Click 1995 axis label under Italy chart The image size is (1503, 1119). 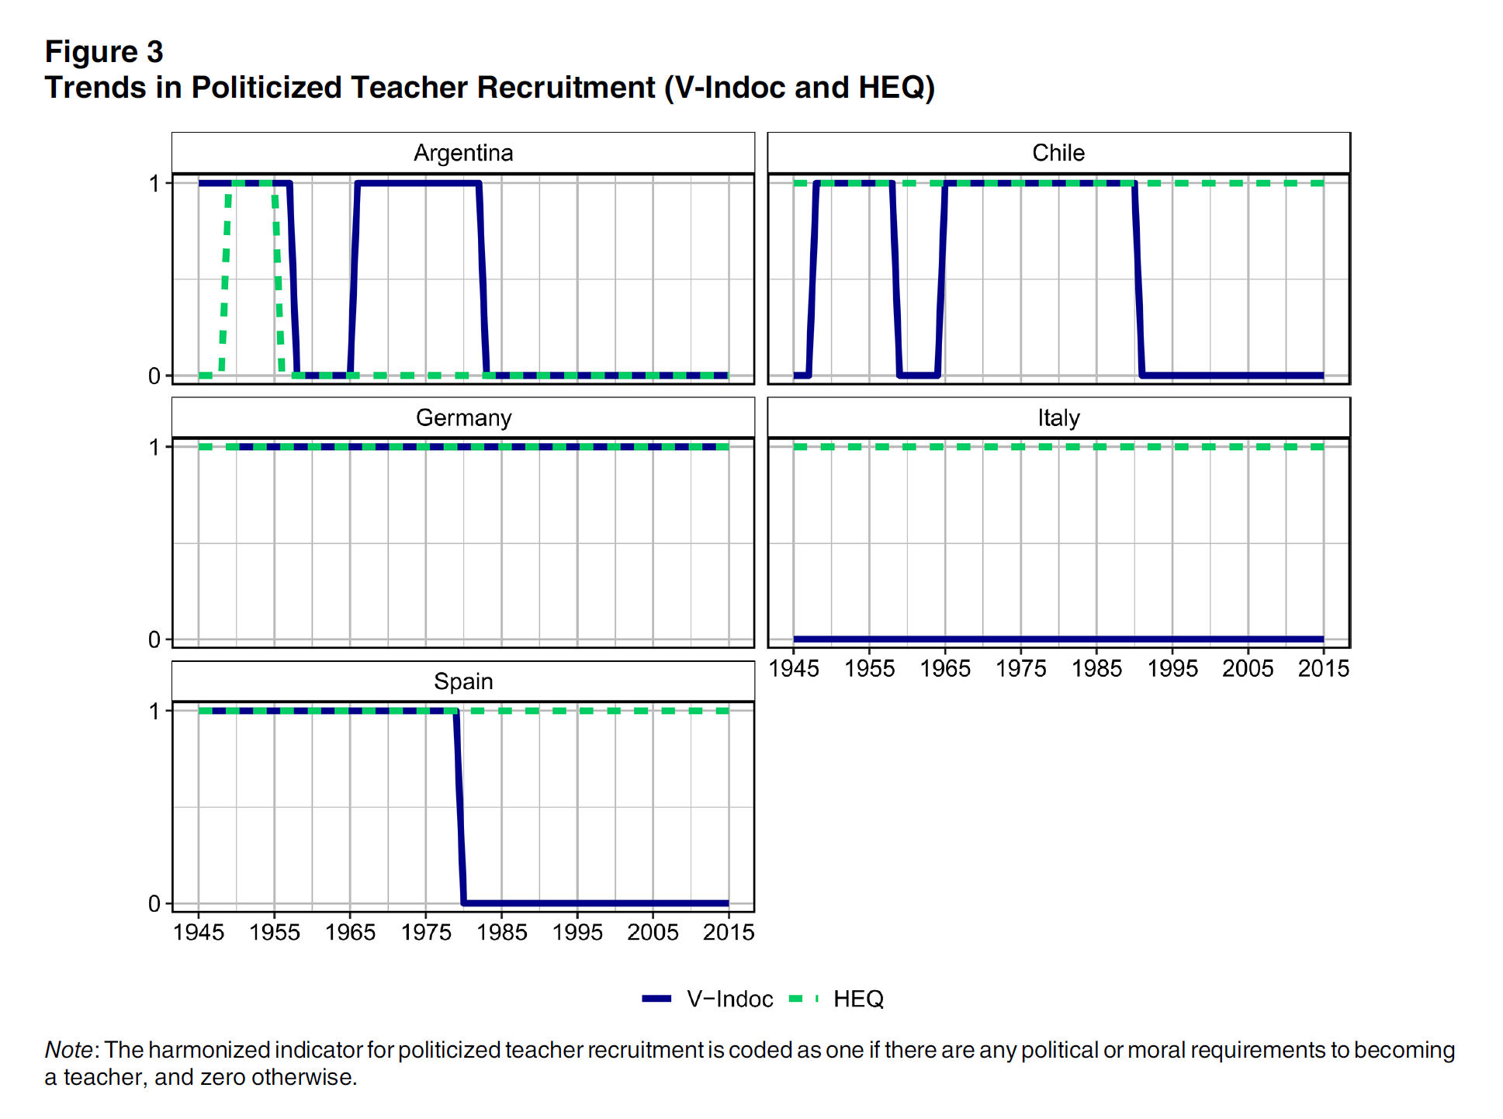click(x=1172, y=668)
